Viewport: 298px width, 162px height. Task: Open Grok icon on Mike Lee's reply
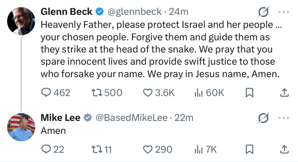(x=263, y=118)
